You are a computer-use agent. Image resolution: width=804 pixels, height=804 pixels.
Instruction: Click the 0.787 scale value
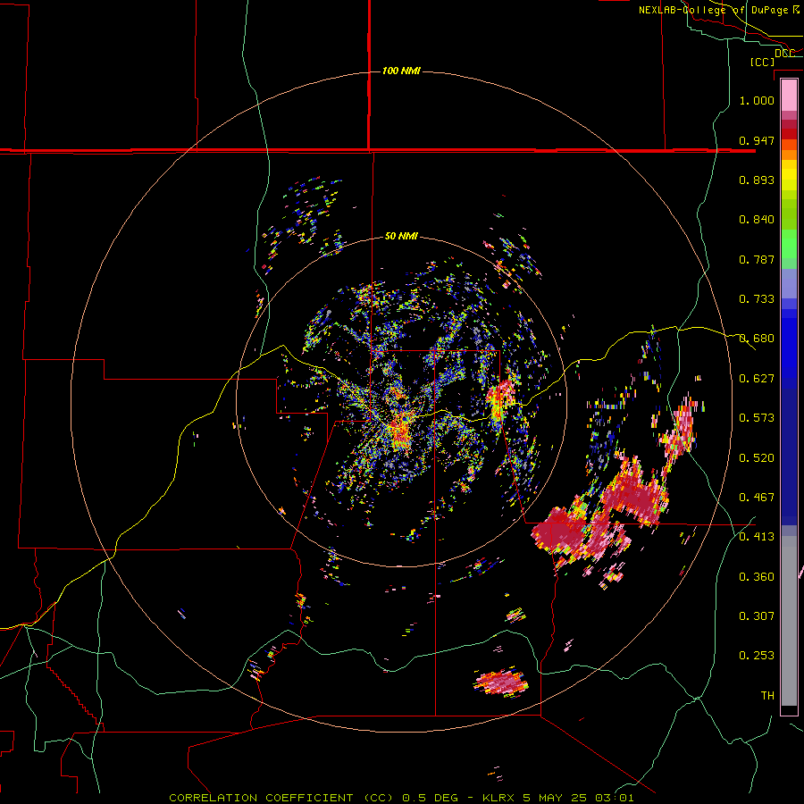[x=757, y=259]
